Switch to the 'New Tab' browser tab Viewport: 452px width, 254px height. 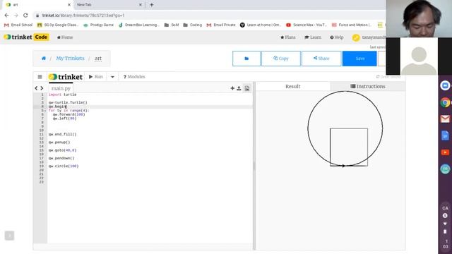tap(109, 5)
